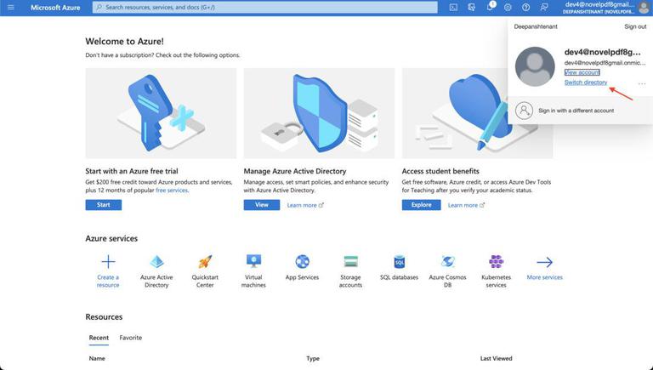Image resolution: width=653 pixels, height=370 pixels.
Task: Open Directories and subscriptions filter icon
Action: [471, 7]
